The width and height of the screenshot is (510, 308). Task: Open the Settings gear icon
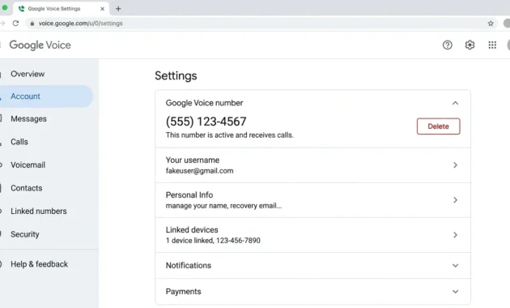pyautogui.click(x=470, y=45)
